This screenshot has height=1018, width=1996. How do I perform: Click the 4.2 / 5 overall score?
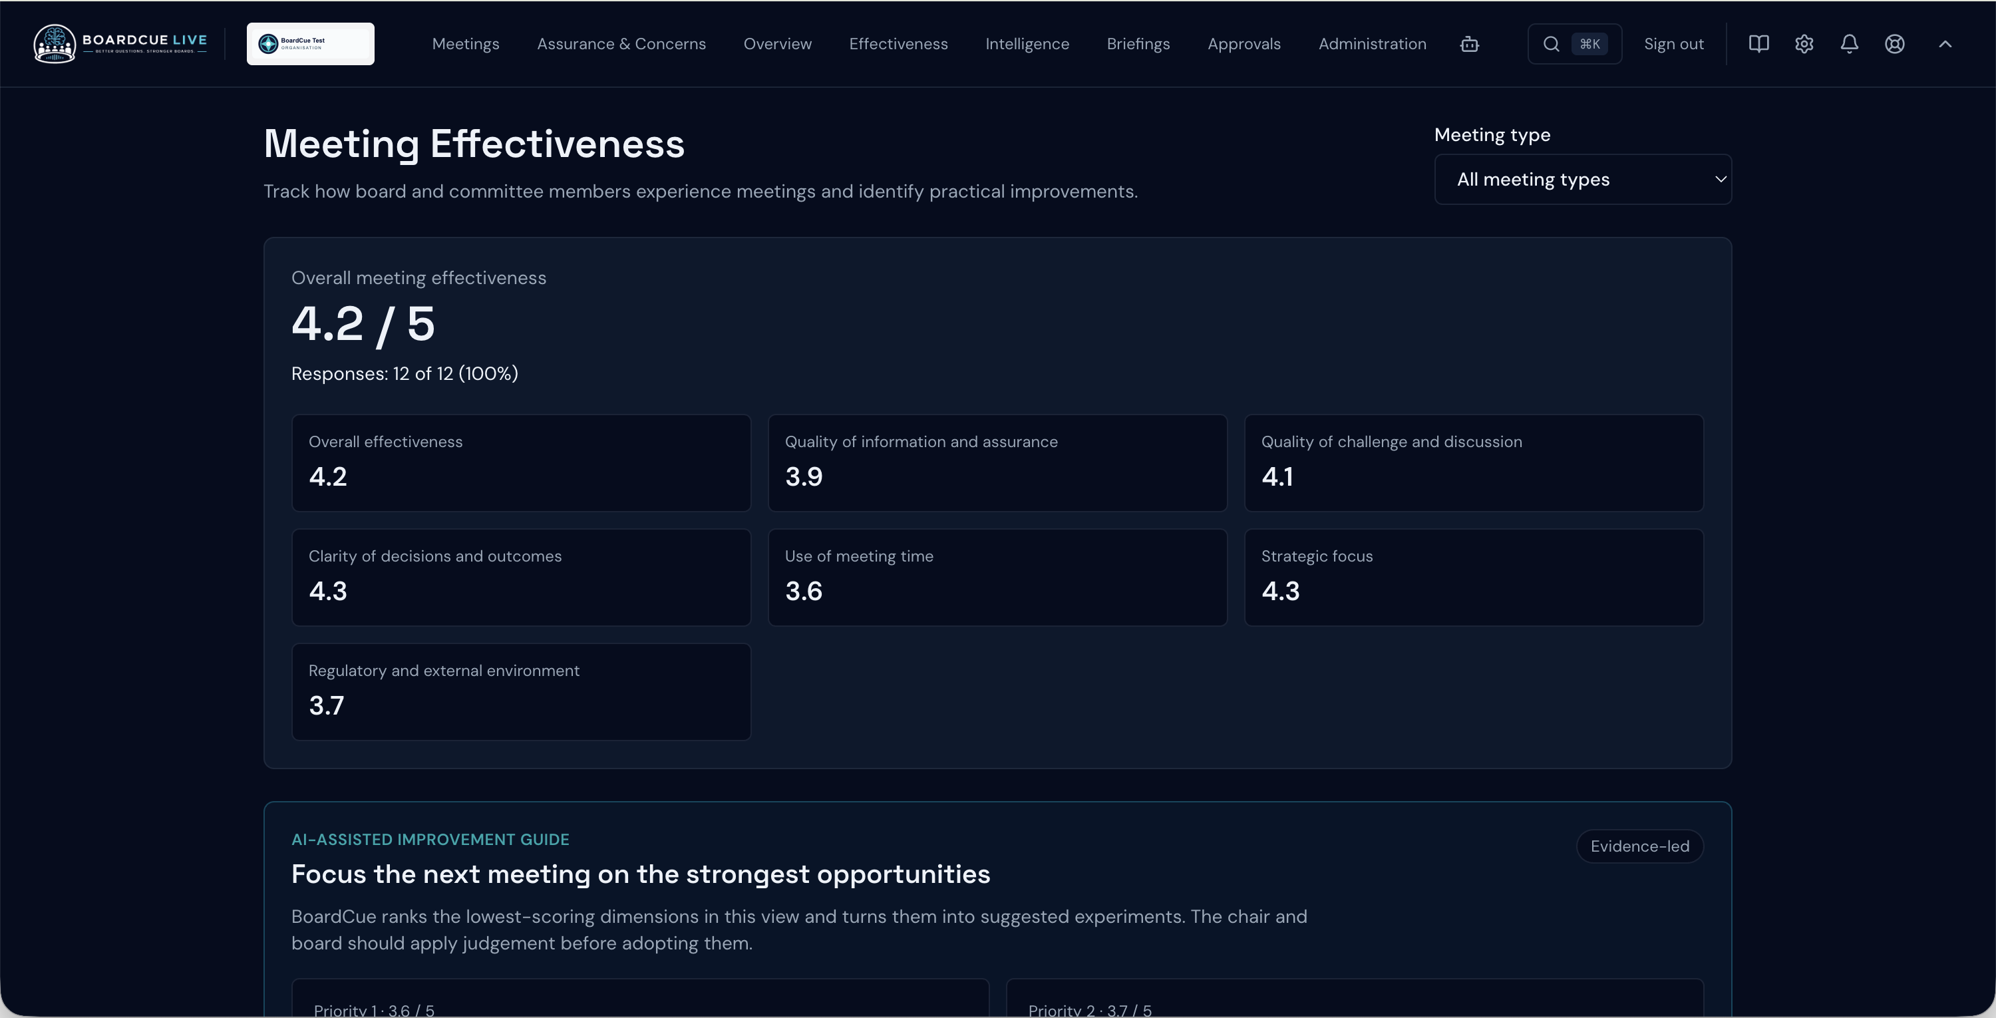(363, 324)
